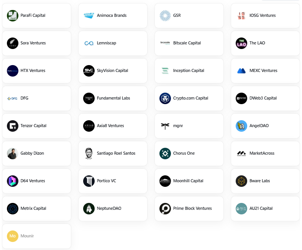This screenshot has width=302, height=250.
Task: Click the mgnr dragonfly logo
Action: pyautogui.click(x=165, y=126)
